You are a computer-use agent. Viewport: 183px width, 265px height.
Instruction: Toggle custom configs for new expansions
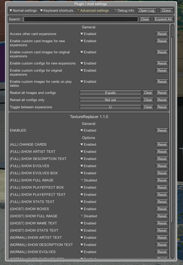pyautogui.click(x=82, y=63)
